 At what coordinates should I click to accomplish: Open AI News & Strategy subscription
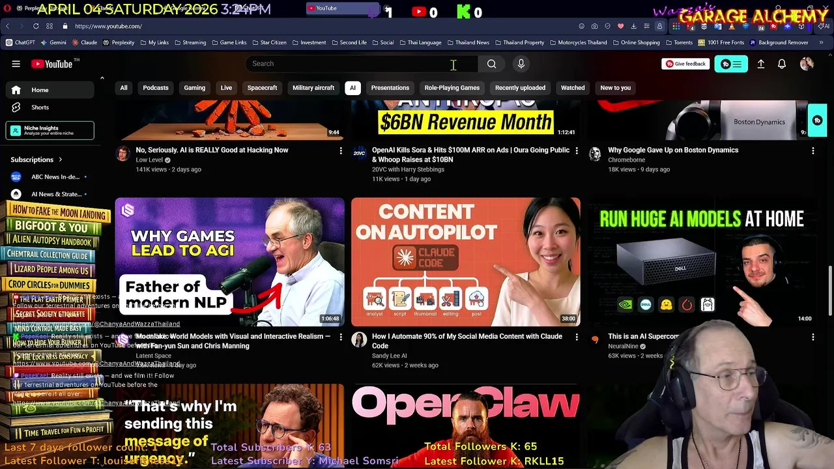click(x=50, y=194)
